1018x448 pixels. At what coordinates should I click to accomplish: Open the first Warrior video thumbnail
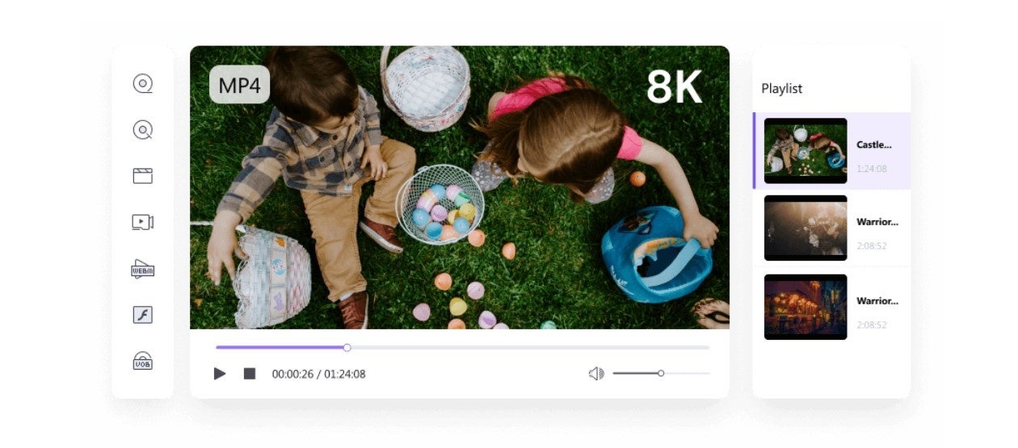click(x=806, y=228)
